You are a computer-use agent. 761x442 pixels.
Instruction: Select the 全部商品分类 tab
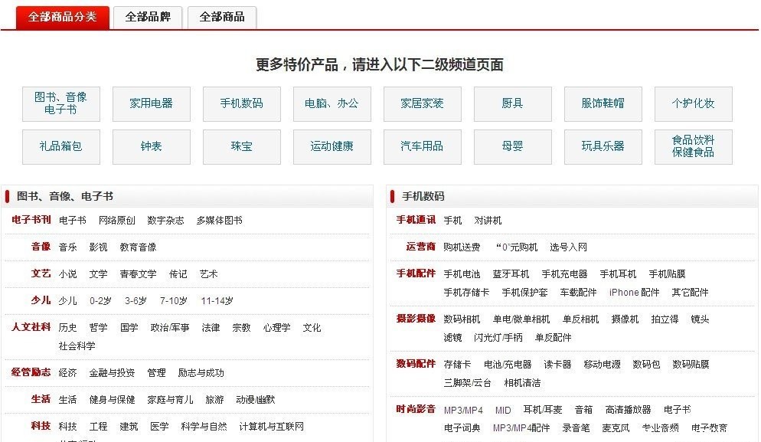click(x=63, y=17)
